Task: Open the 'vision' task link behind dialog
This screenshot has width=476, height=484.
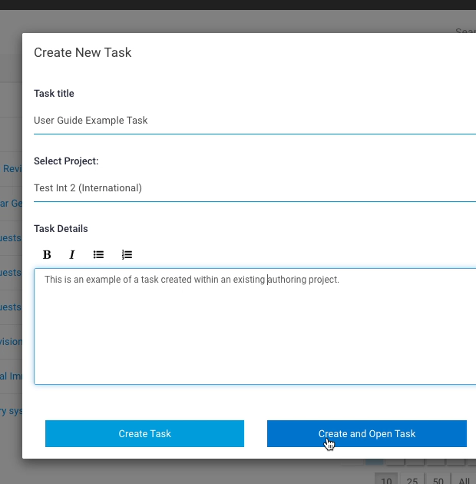Action: (x=11, y=342)
